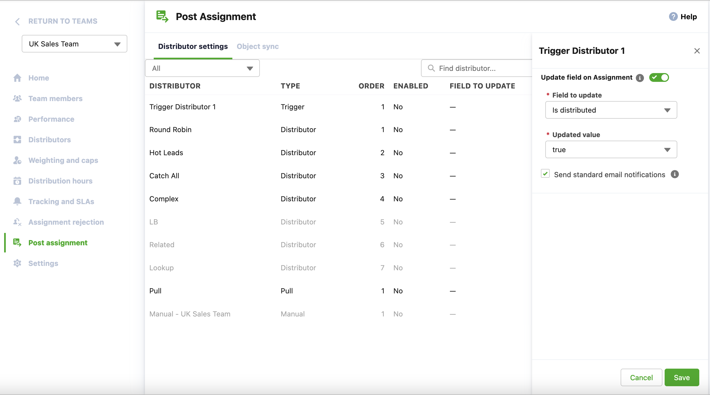Screen dimensions: 710x395
Task: Click the Distributors icon in sidebar
Action: point(17,140)
